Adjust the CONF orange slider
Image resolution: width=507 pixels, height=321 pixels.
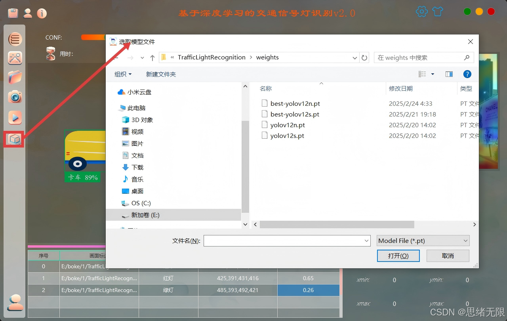[93, 37]
